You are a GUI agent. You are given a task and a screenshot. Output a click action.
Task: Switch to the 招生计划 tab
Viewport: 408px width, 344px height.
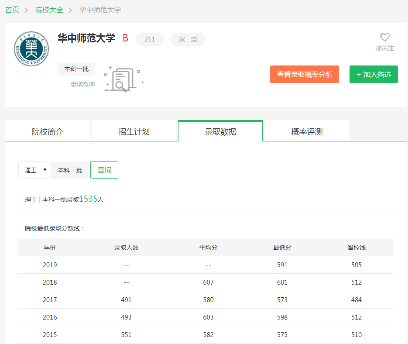click(x=134, y=131)
